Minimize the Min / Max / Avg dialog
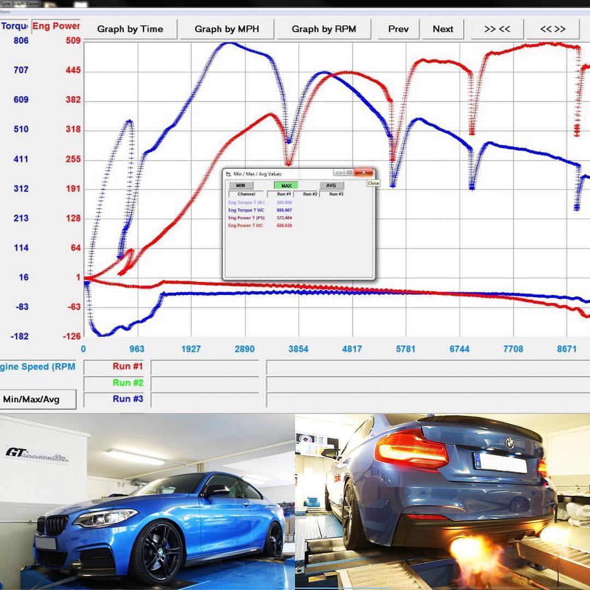 tap(339, 173)
